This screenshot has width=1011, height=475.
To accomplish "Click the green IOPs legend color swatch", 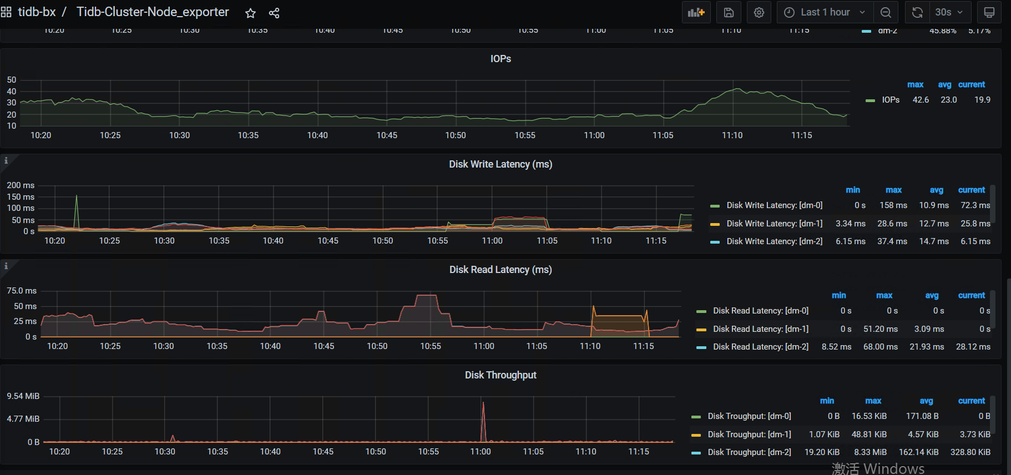I will pos(870,100).
